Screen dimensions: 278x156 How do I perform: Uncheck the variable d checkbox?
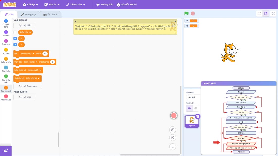point(15,38)
